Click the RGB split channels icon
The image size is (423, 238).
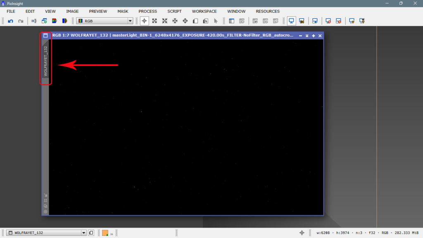pos(65,21)
